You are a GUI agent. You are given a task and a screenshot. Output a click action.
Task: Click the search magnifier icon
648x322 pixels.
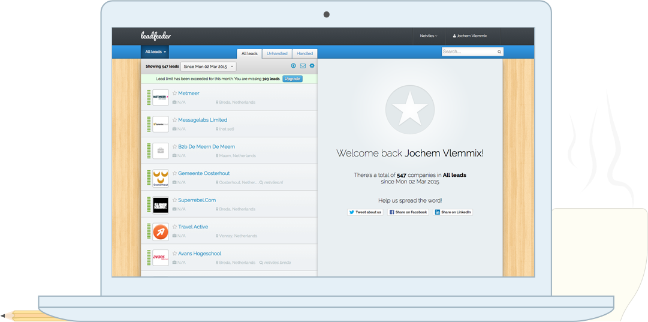pyautogui.click(x=499, y=52)
